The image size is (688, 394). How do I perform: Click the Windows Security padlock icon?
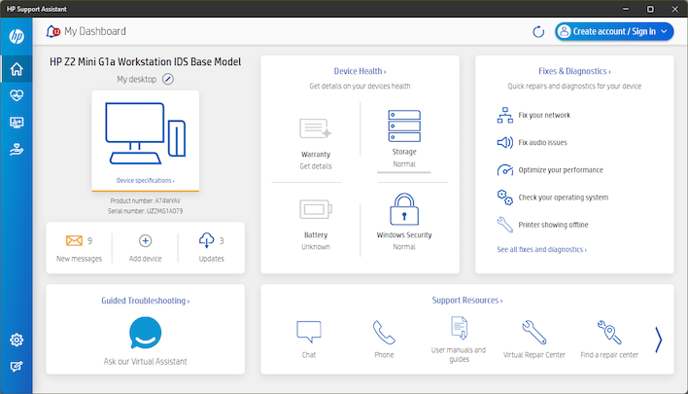pos(403,210)
